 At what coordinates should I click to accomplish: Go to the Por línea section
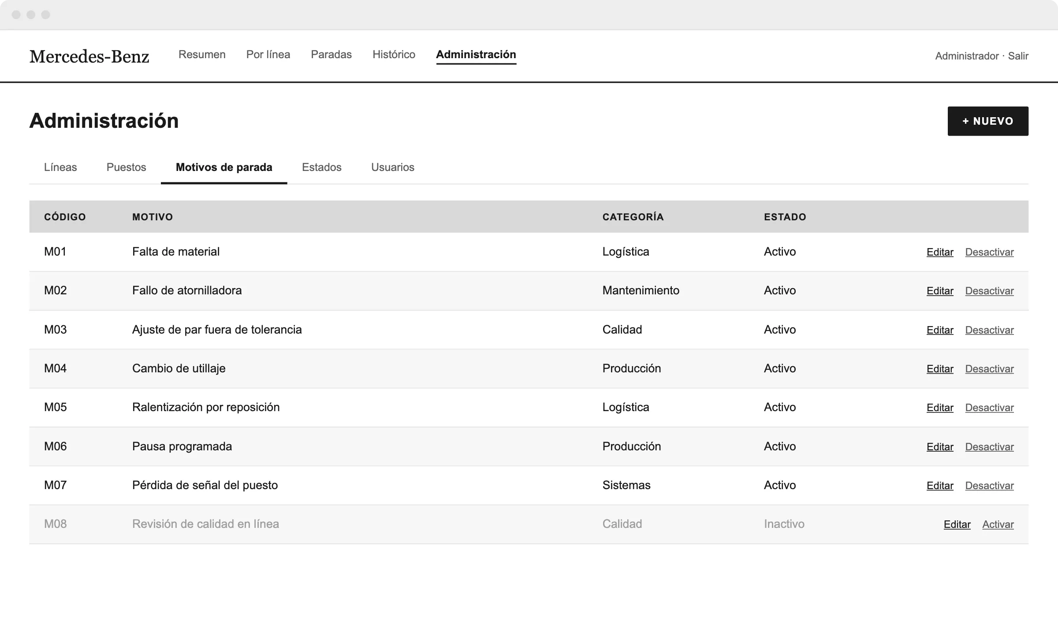268,55
